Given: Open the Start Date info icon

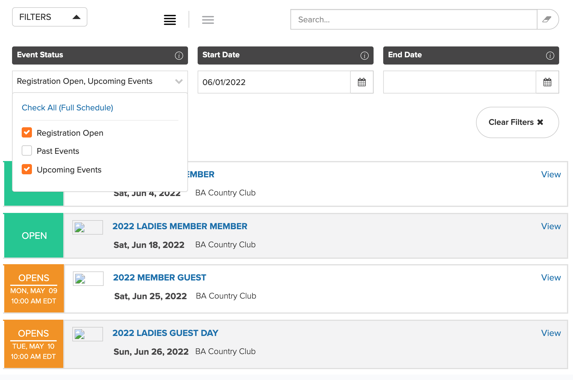Looking at the screenshot, I should click(x=365, y=55).
